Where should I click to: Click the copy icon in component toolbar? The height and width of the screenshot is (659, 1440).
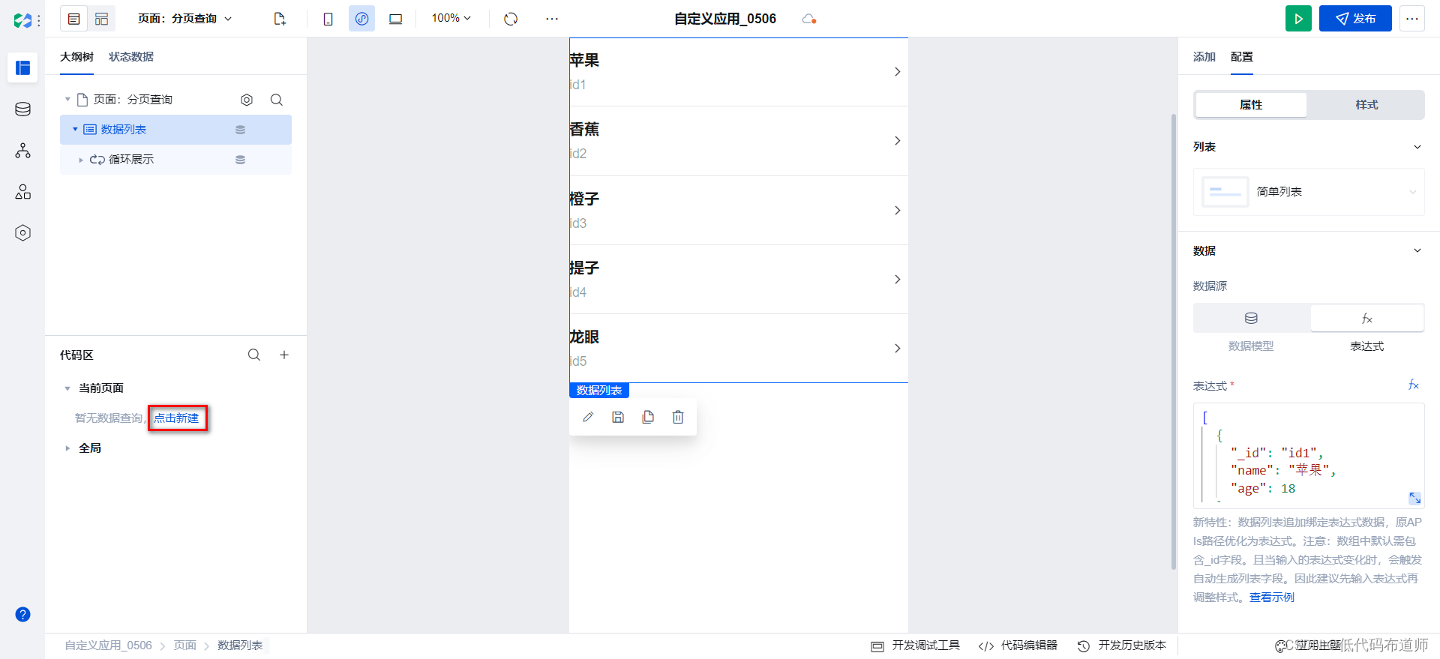[648, 418]
